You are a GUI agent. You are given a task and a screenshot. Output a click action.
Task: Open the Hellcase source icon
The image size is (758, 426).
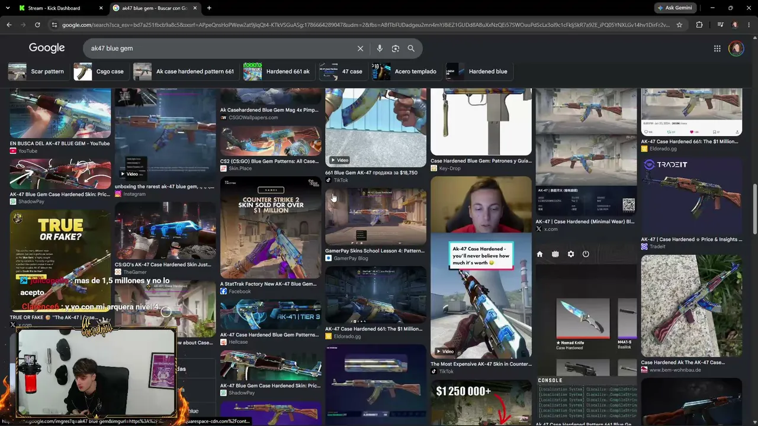click(x=223, y=342)
